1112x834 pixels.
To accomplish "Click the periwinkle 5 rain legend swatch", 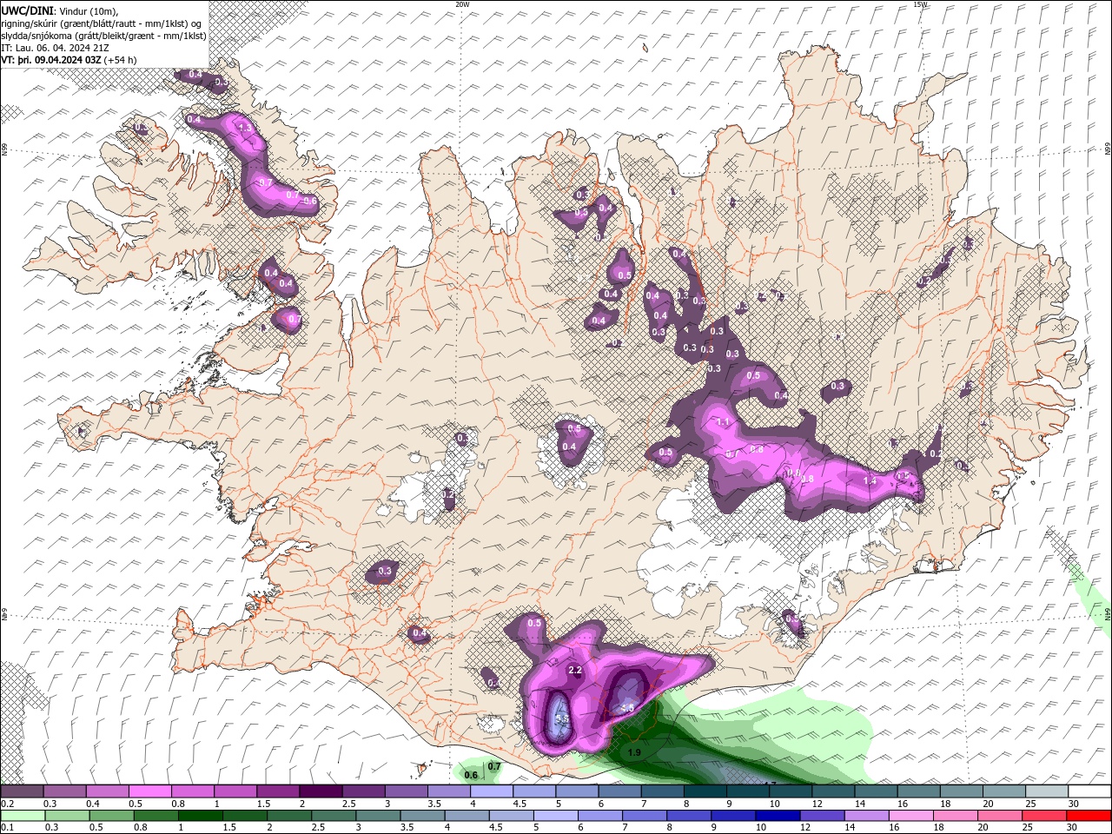I will coord(556,815).
